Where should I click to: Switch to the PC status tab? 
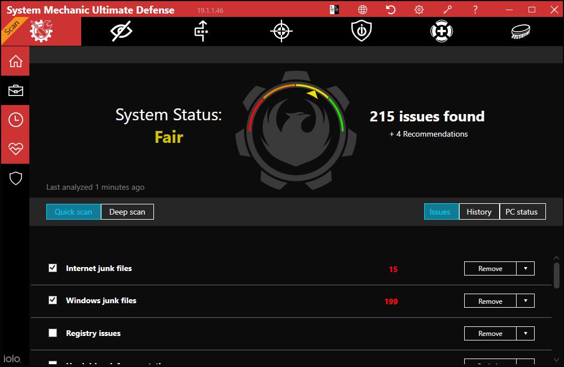pos(522,212)
